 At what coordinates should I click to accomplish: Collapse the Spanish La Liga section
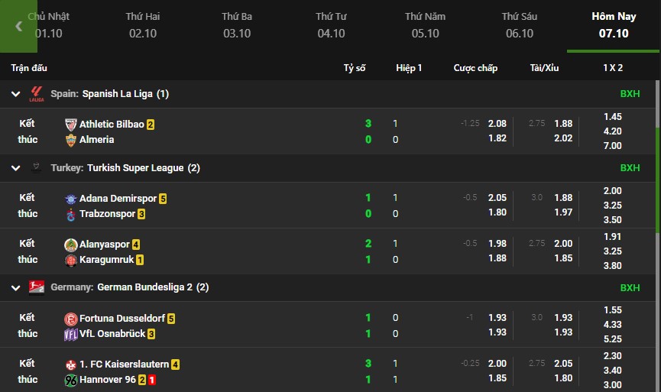click(x=15, y=94)
